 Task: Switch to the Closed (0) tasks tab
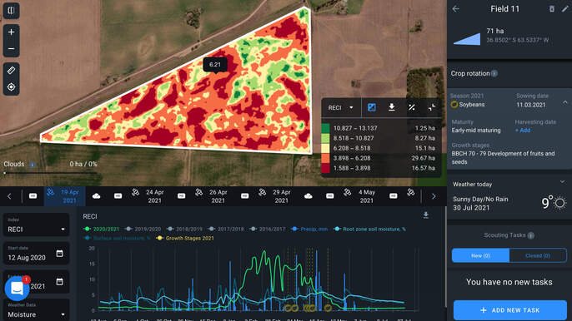(538, 255)
